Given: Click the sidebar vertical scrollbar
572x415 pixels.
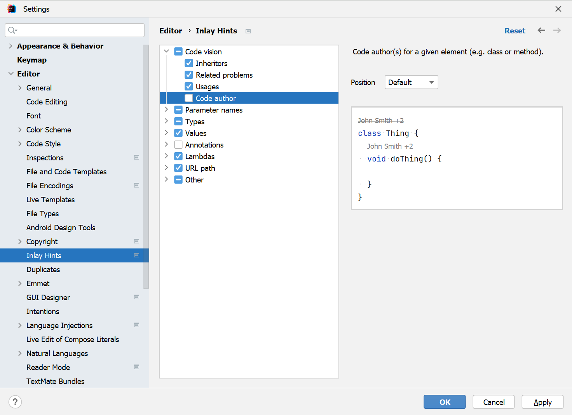Looking at the screenshot, I should pyautogui.click(x=146, y=167).
